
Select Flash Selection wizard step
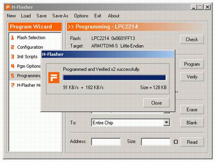[x=31, y=37]
